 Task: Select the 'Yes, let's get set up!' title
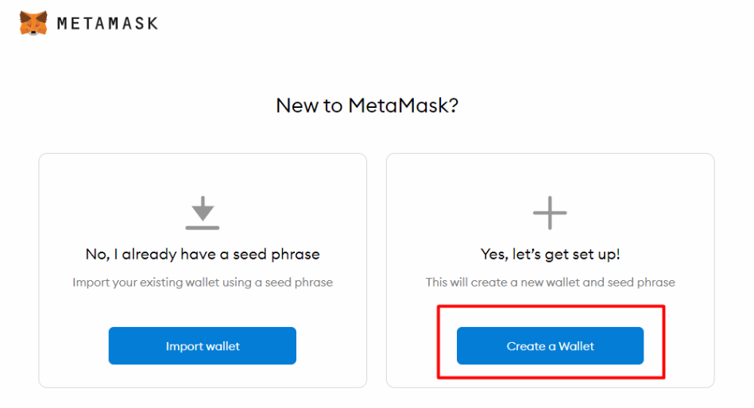[550, 254]
